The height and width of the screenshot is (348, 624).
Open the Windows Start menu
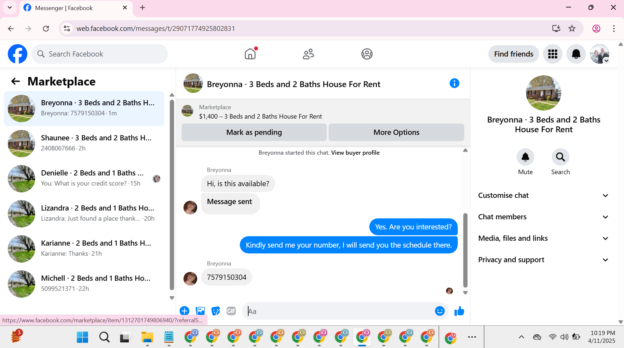(x=82, y=337)
